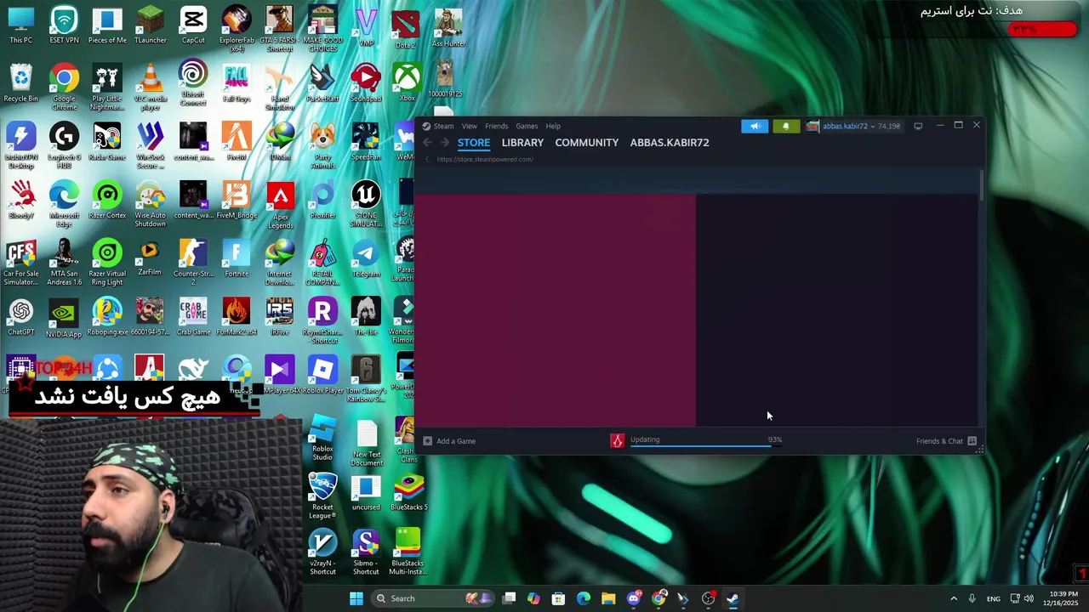1089x612 pixels.
Task: Select Logitech G HUB desktop icon
Action: point(64,146)
